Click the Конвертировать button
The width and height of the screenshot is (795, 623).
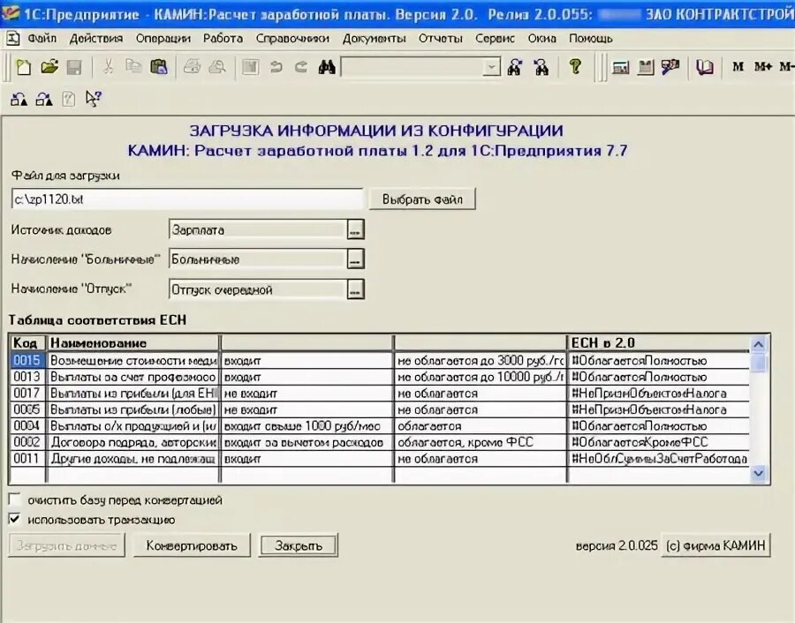click(x=192, y=545)
